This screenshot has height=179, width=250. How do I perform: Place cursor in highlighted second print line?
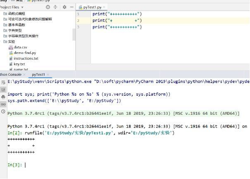[117, 21]
